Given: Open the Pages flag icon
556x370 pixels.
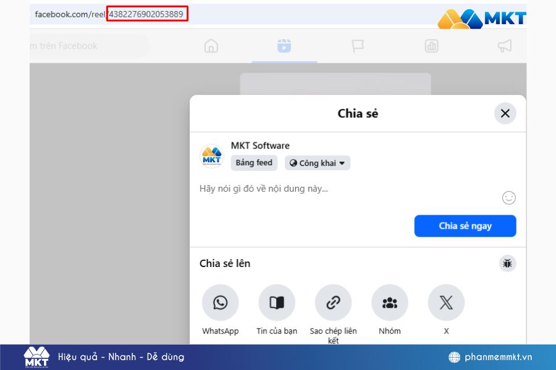Looking at the screenshot, I should pyautogui.click(x=359, y=46).
